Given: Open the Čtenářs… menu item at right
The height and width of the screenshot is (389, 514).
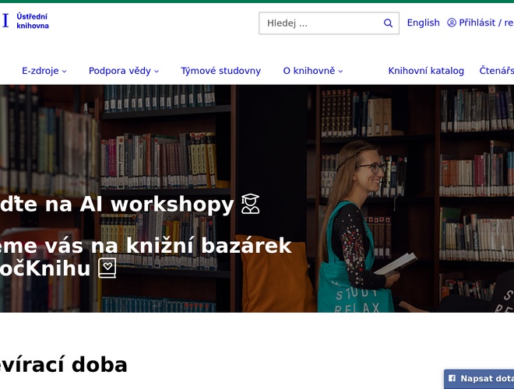Looking at the screenshot, I should tap(497, 71).
